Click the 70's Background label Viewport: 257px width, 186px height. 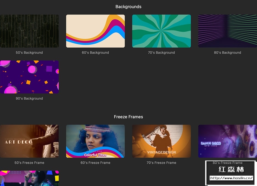(x=162, y=53)
